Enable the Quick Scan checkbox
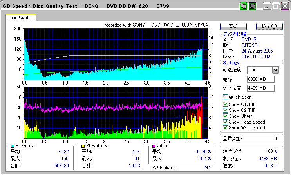The width and height of the screenshot is (291, 175). coord(225,97)
